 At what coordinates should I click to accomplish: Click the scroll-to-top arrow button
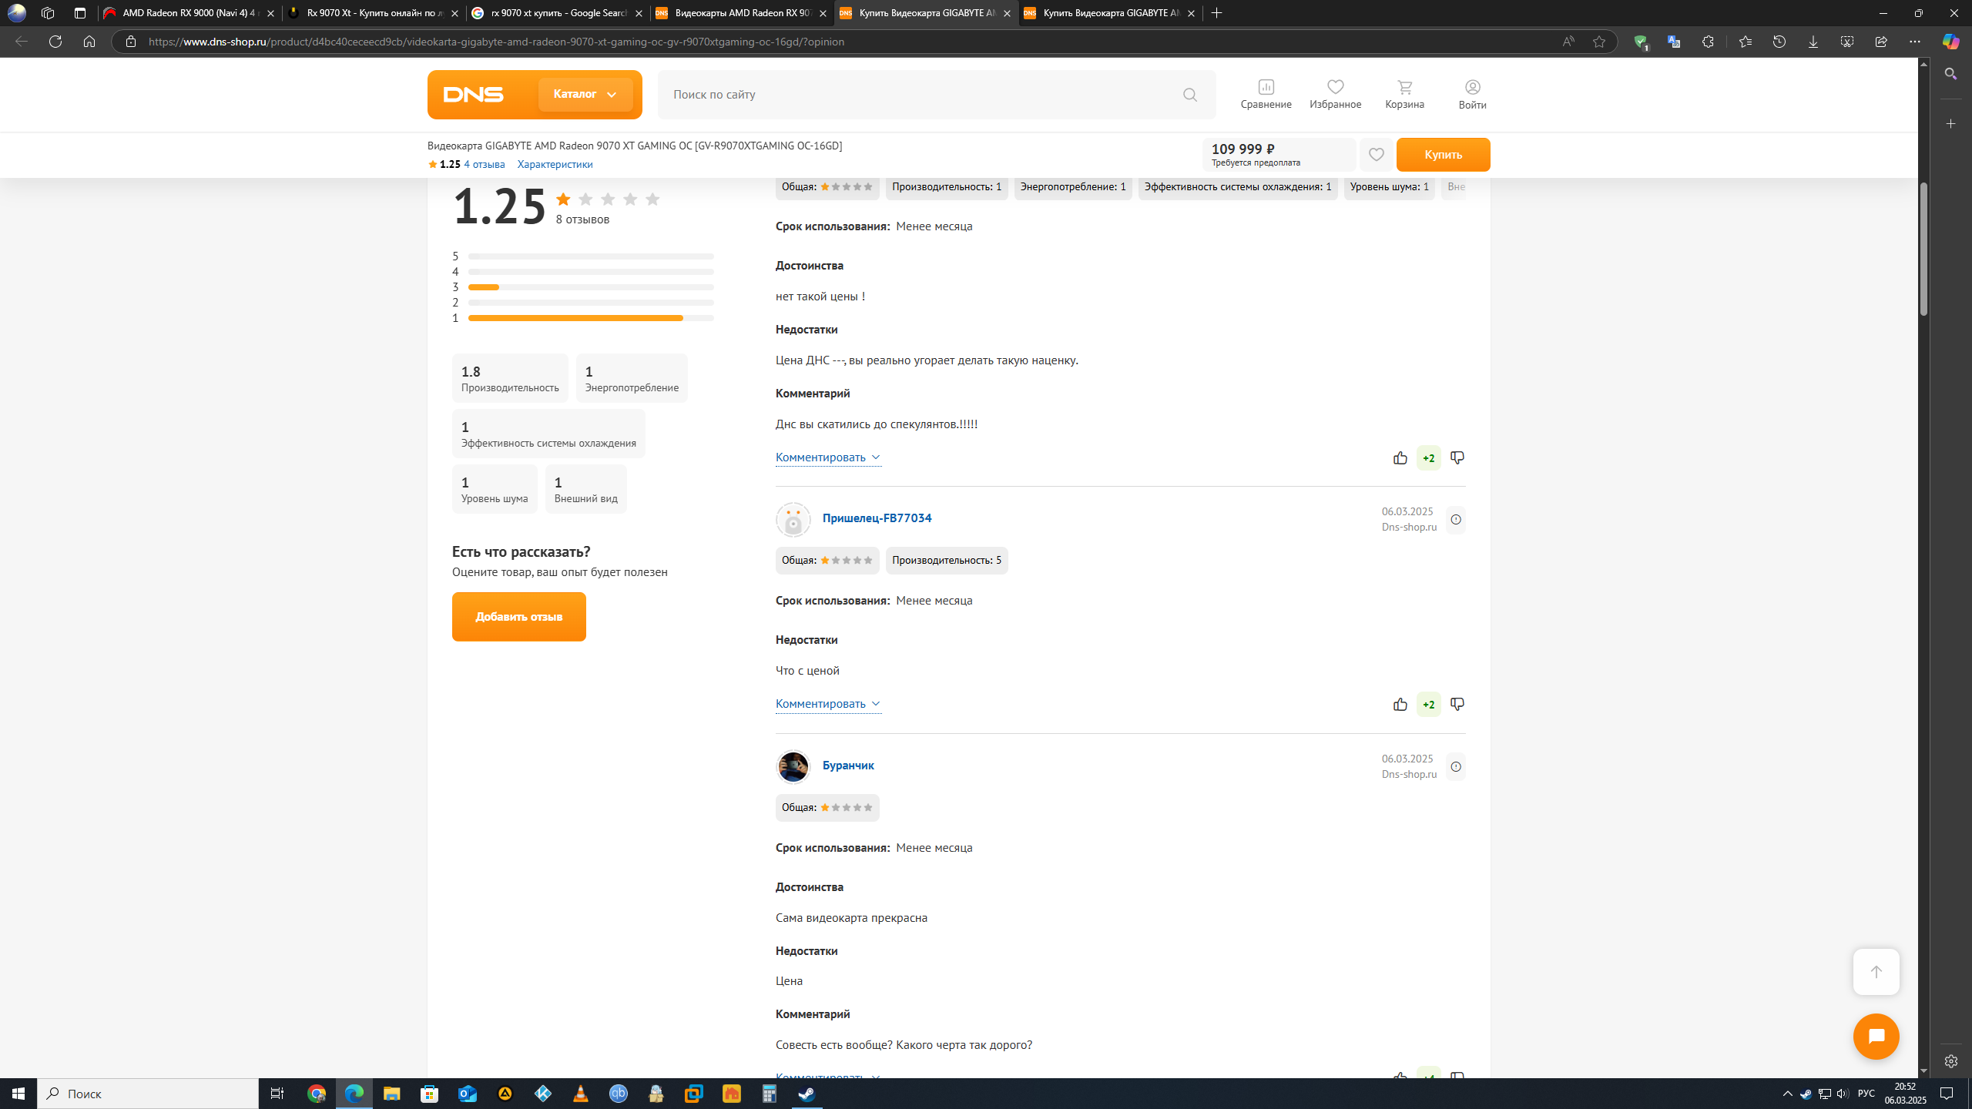click(x=1876, y=972)
